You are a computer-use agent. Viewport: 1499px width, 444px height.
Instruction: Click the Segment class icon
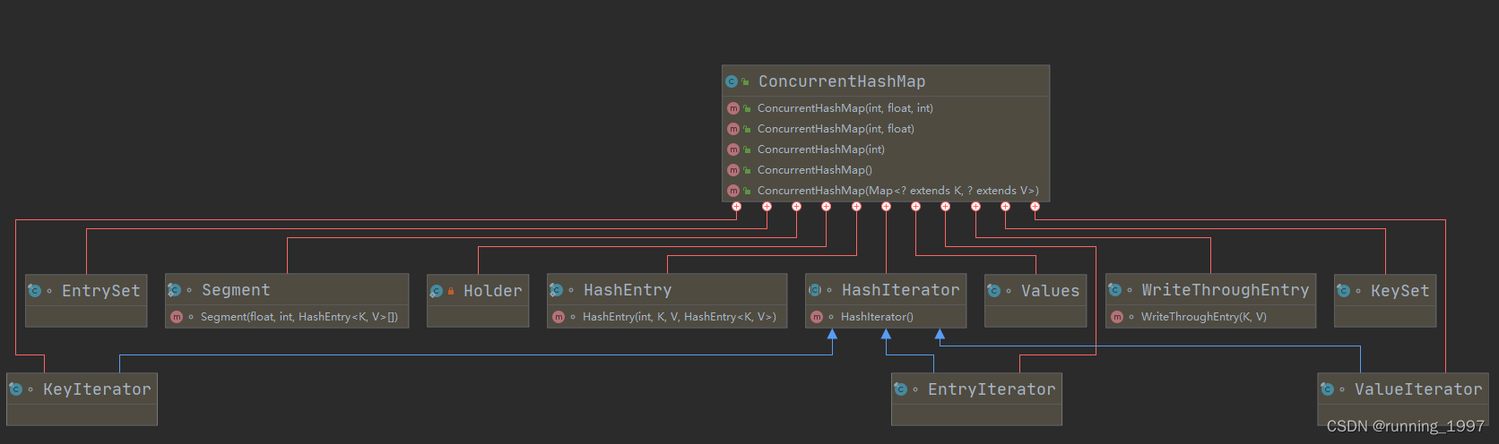(175, 290)
